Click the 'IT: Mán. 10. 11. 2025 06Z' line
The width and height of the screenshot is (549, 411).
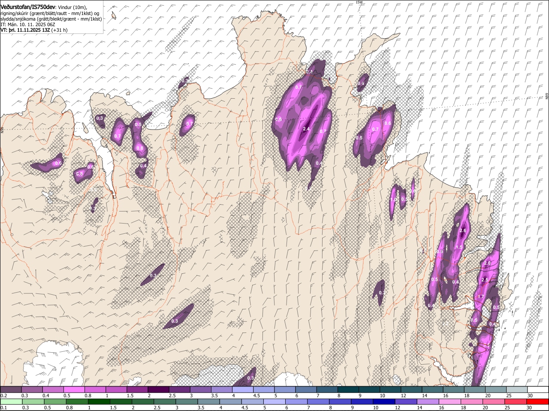pos(28,24)
